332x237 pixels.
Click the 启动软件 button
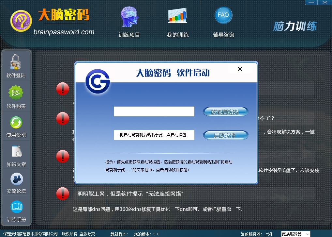(x=225, y=135)
